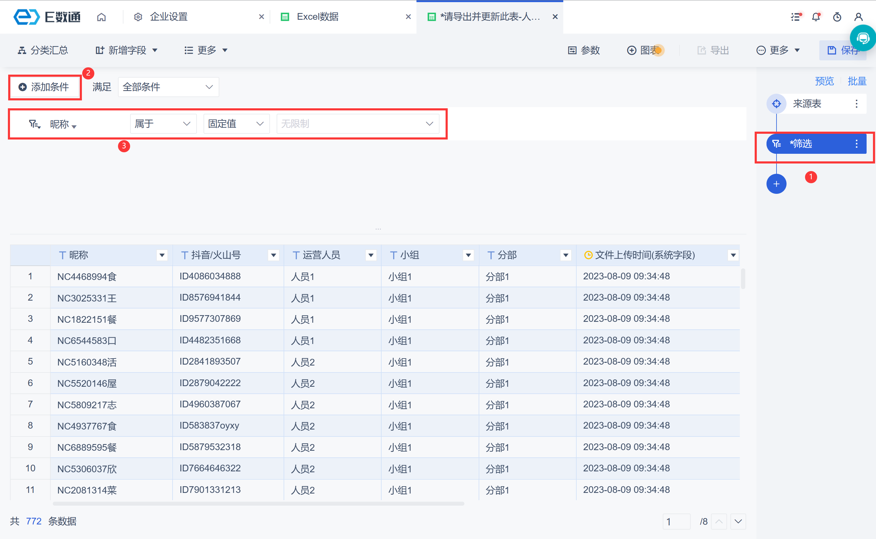This screenshot has width=876, height=539.
Task: Switch to the 企业设置 tab
Action: click(169, 17)
